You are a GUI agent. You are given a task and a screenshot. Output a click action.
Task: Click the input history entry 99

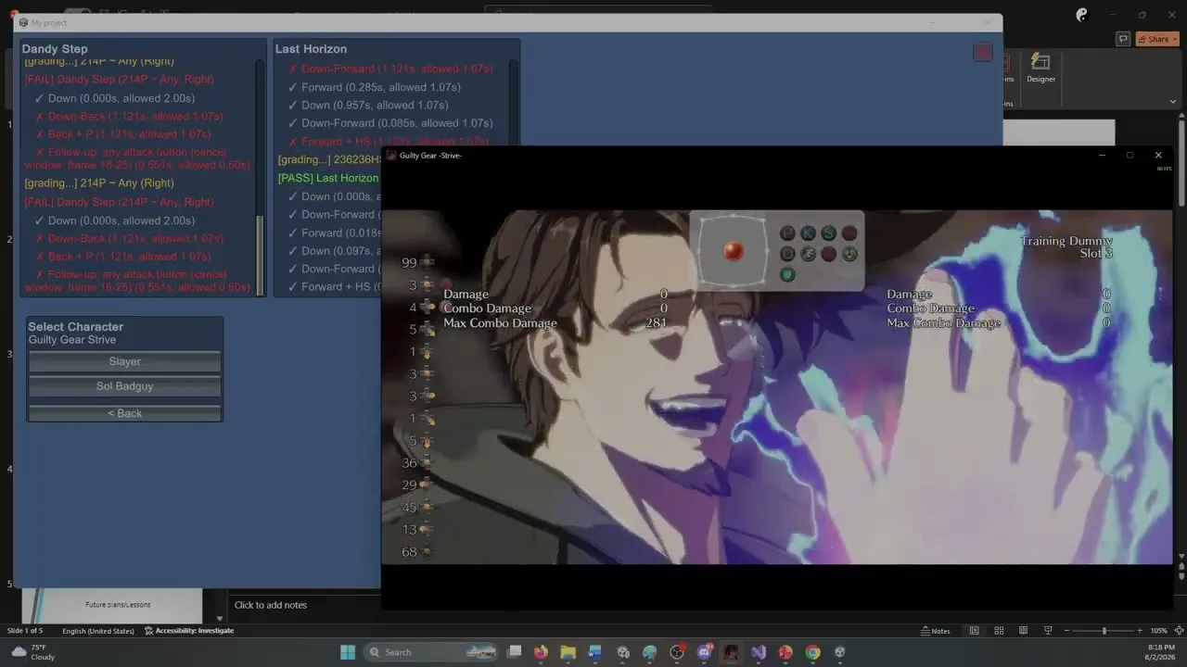pos(410,263)
